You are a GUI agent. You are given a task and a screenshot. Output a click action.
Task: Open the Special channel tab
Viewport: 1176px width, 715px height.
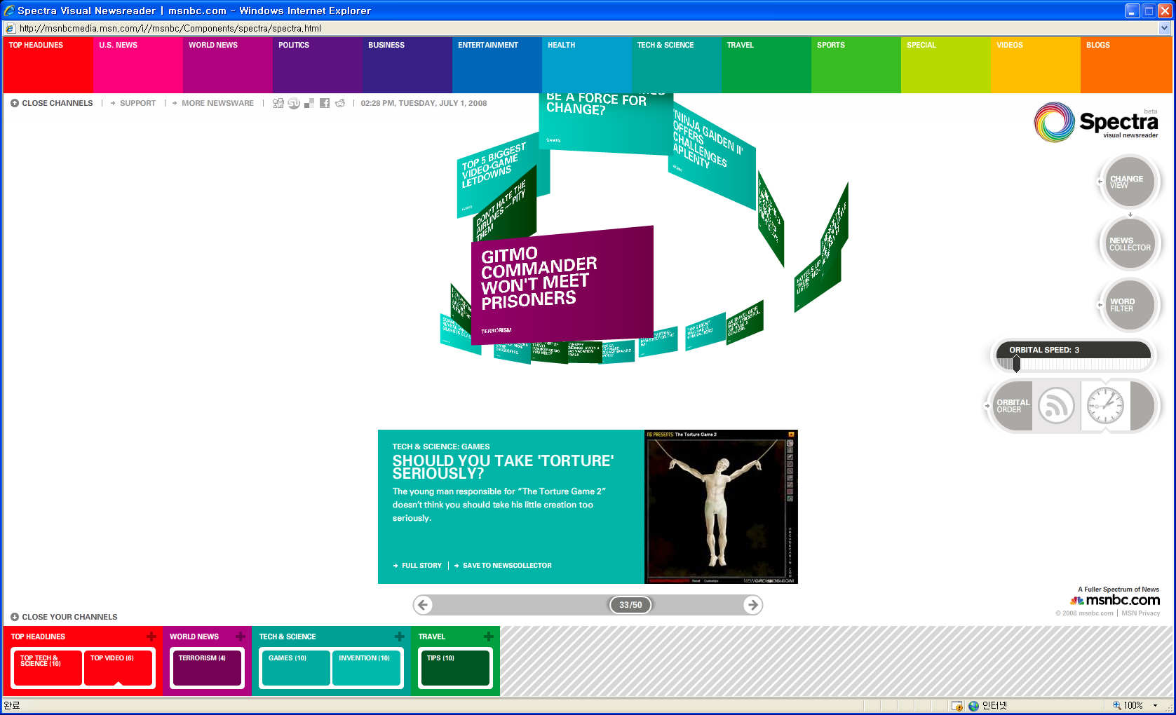pos(946,64)
